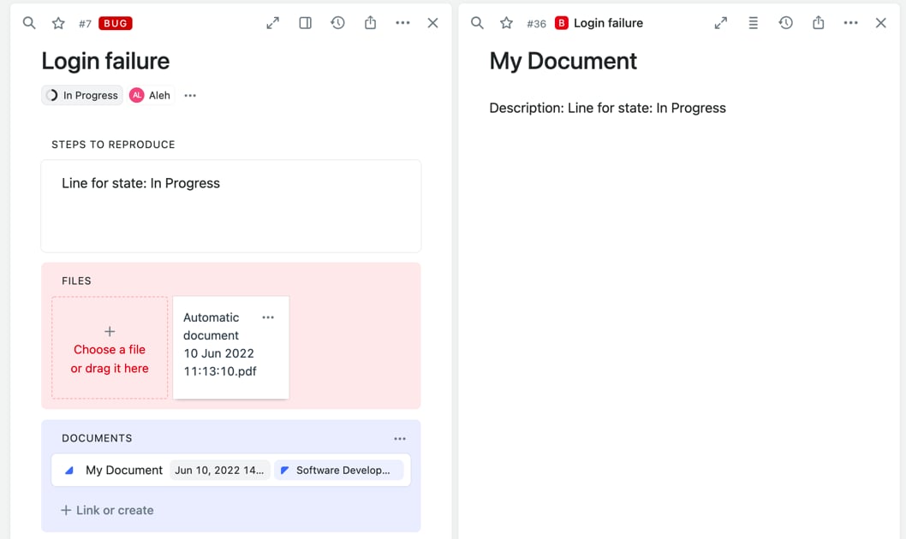This screenshot has width=906, height=539.
Task: Share the Login failure bug
Action: click(x=371, y=23)
